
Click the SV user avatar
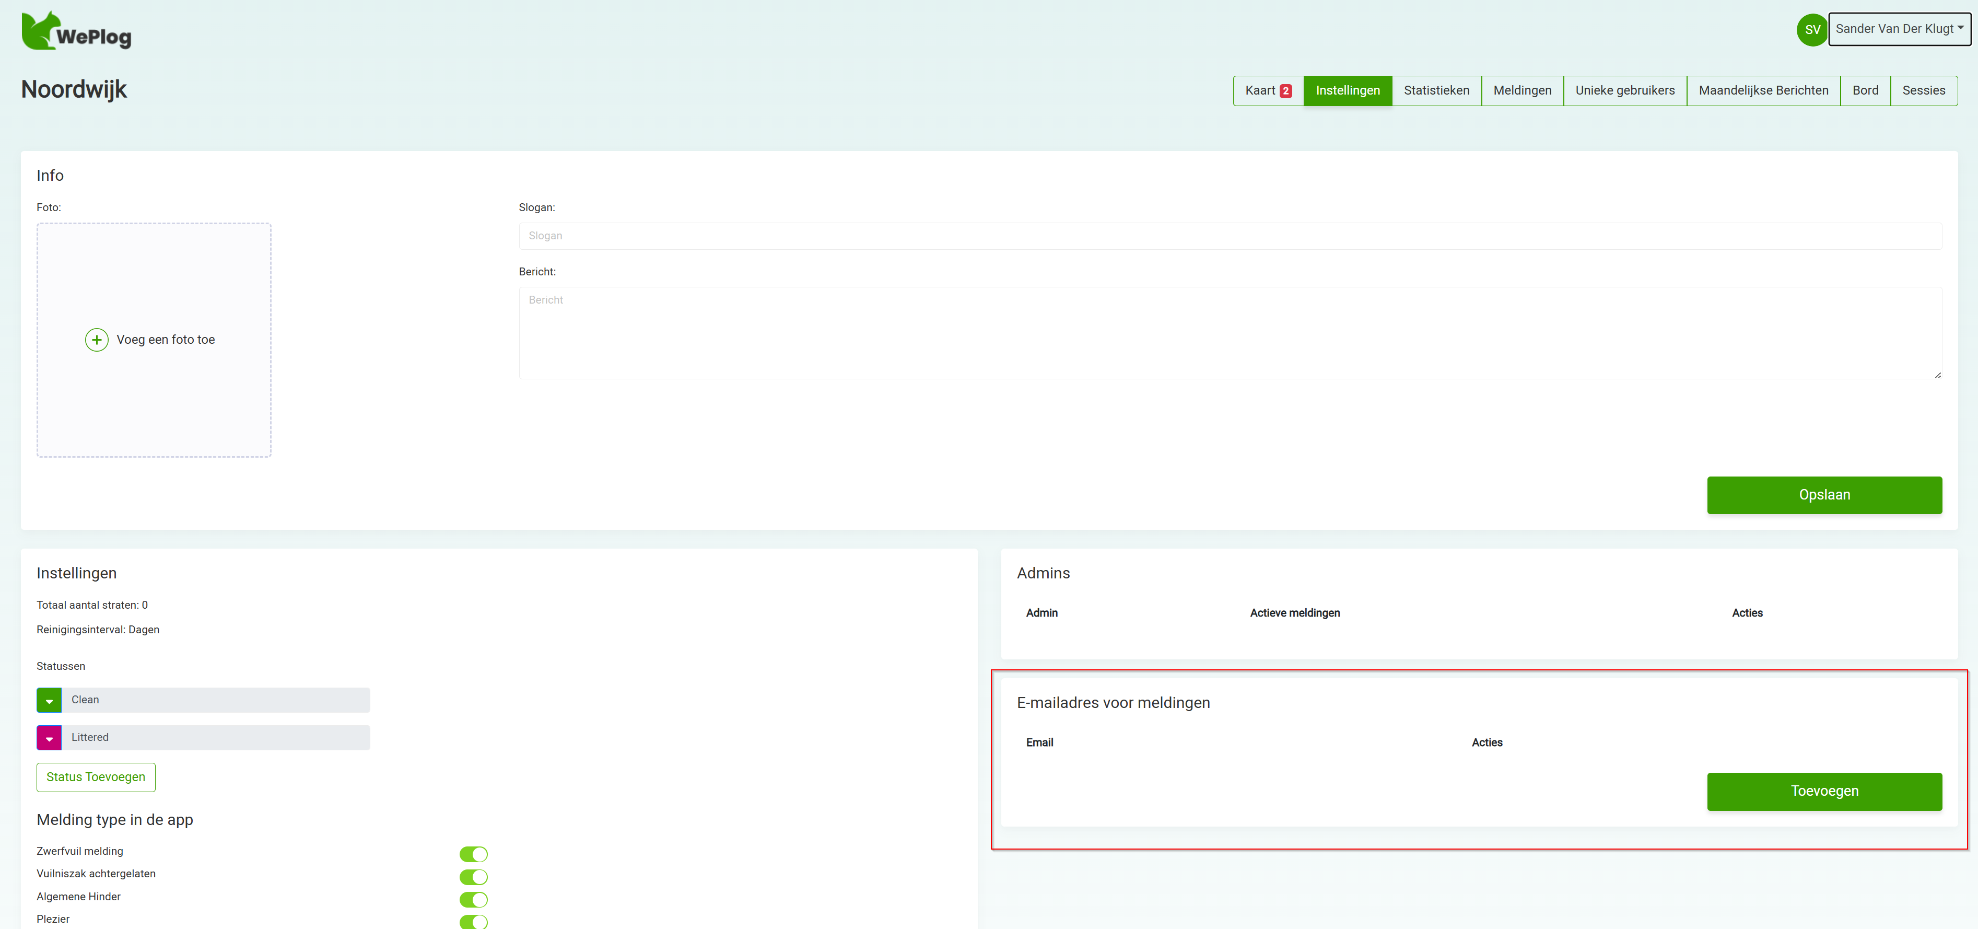1812,30
